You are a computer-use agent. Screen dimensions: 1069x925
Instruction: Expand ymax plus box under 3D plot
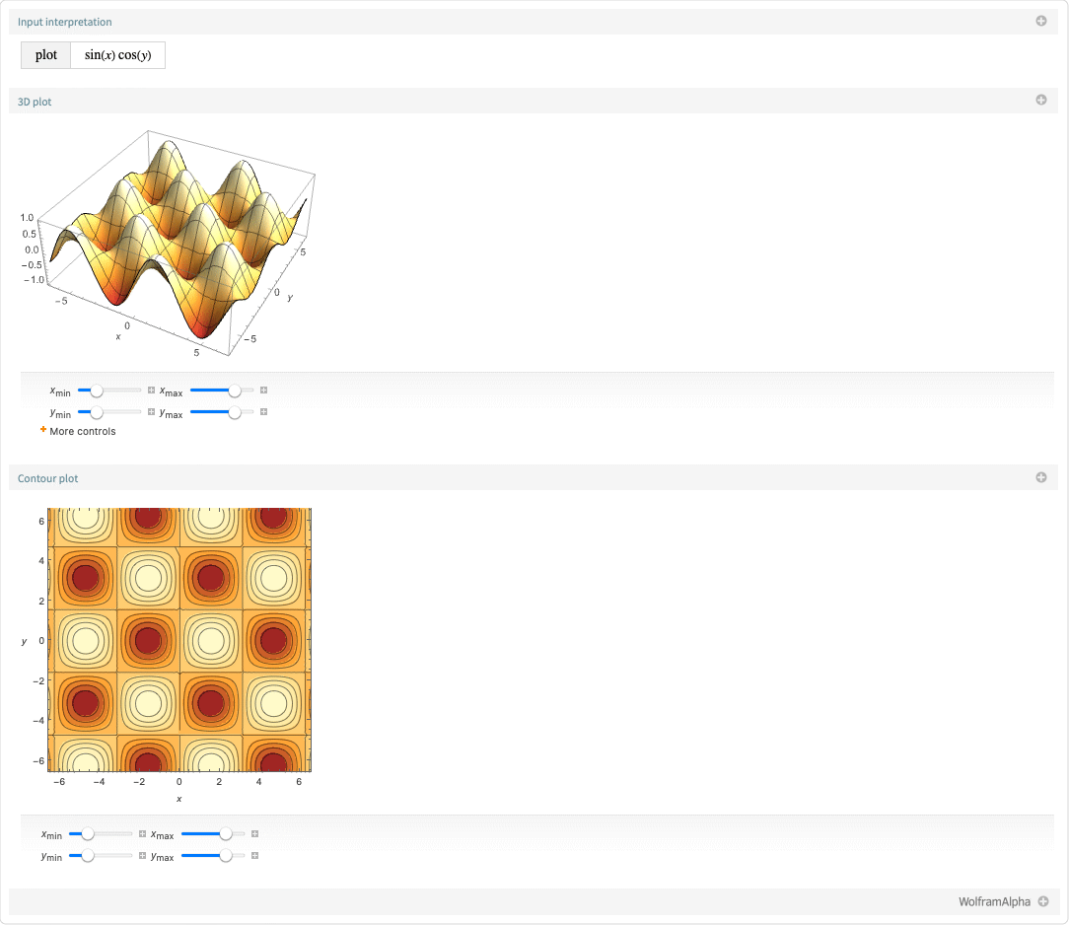point(264,412)
